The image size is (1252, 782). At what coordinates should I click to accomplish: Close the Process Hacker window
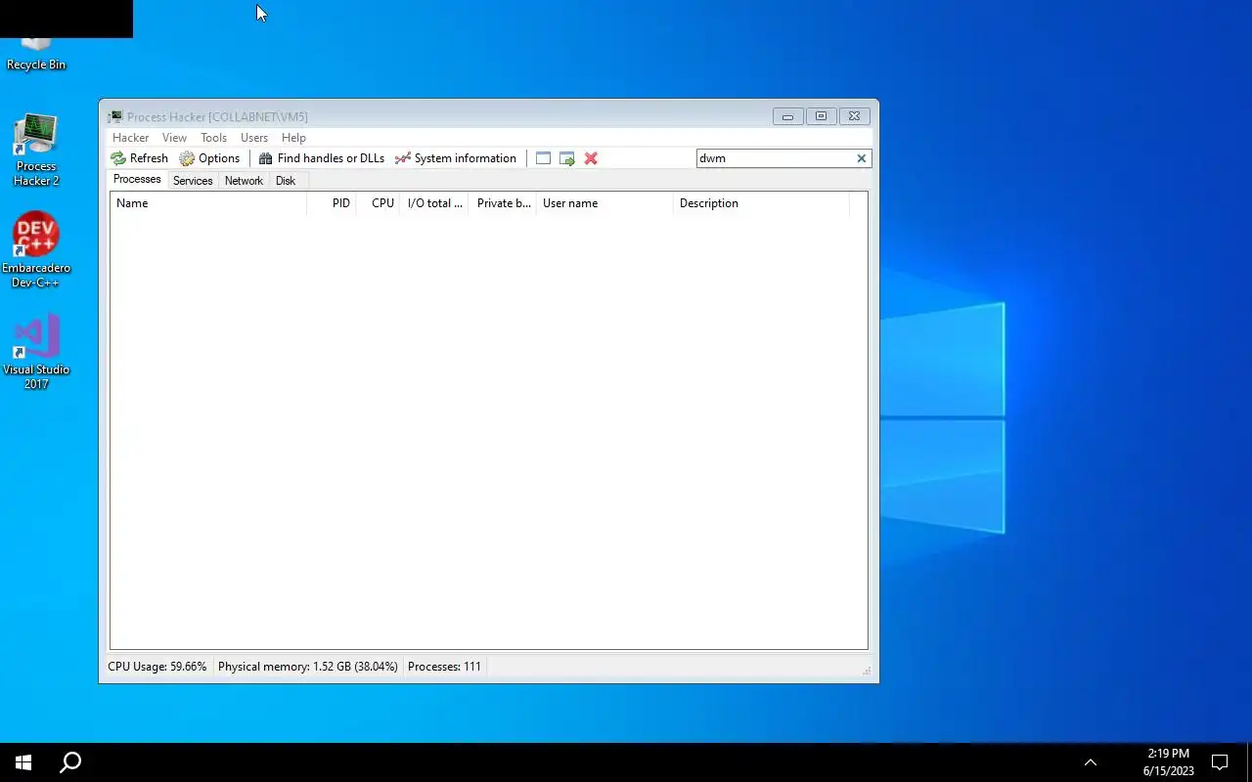click(854, 116)
